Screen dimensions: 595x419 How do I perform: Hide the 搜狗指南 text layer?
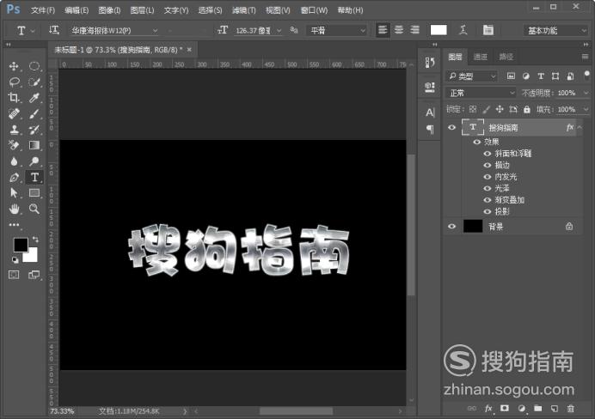(451, 127)
